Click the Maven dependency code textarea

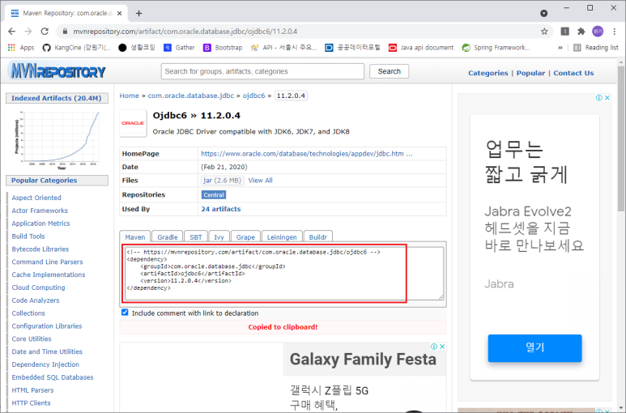tap(284, 274)
